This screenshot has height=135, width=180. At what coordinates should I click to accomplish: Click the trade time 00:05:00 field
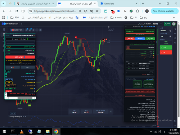click(164, 31)
